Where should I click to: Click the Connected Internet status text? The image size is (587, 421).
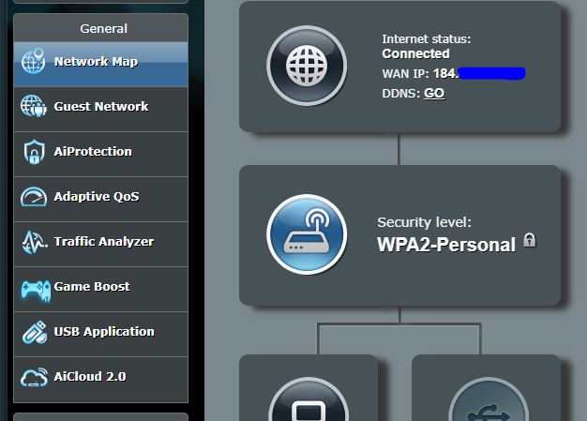tap(415, 53)
